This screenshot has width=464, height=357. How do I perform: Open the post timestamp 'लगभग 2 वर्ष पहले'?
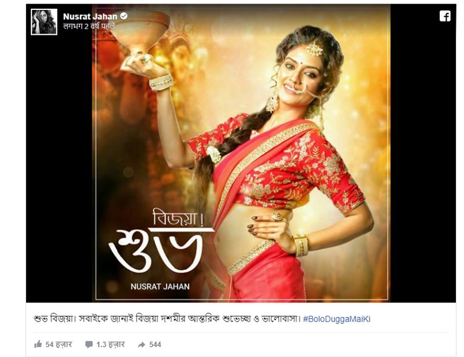pyautogui.click(x=89, y=27)
